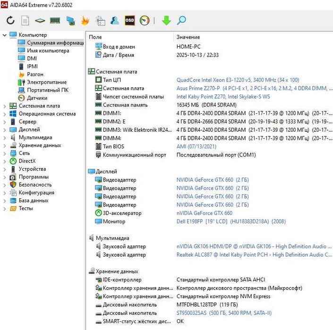Click the Тип ЦП field label

[111, 80]
